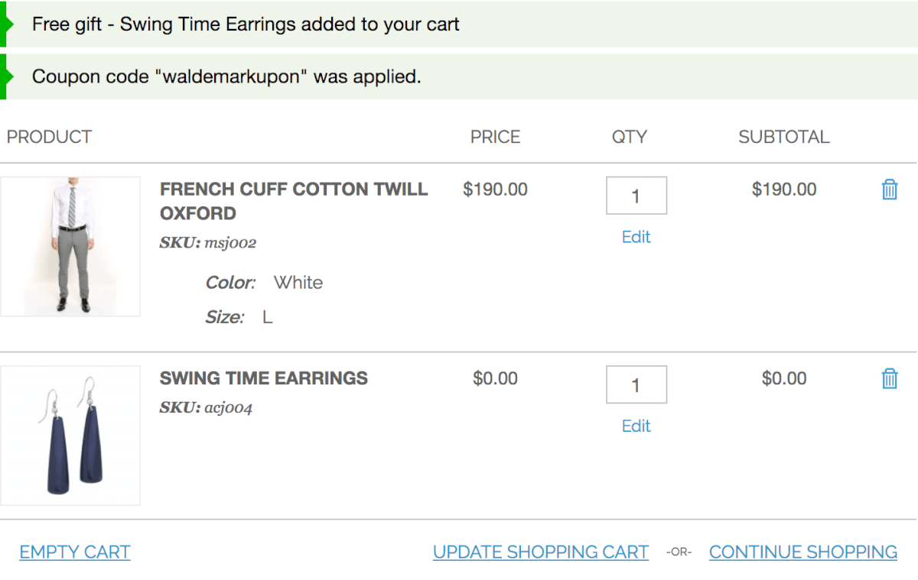Image resolution: width=918 pixels, height=580 pixels.
Task: Focus the Swing Time Earrings quantity box
Action: (x=636, y=385)
